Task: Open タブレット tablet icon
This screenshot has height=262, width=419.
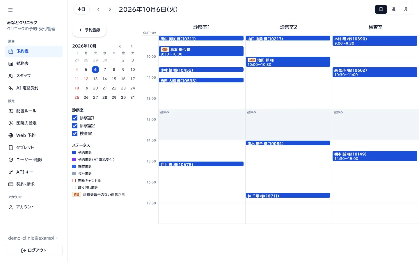Action: (x=11, y=148)
